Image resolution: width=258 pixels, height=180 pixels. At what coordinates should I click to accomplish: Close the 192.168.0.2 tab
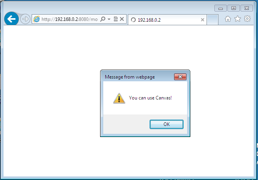pos(203,20)
